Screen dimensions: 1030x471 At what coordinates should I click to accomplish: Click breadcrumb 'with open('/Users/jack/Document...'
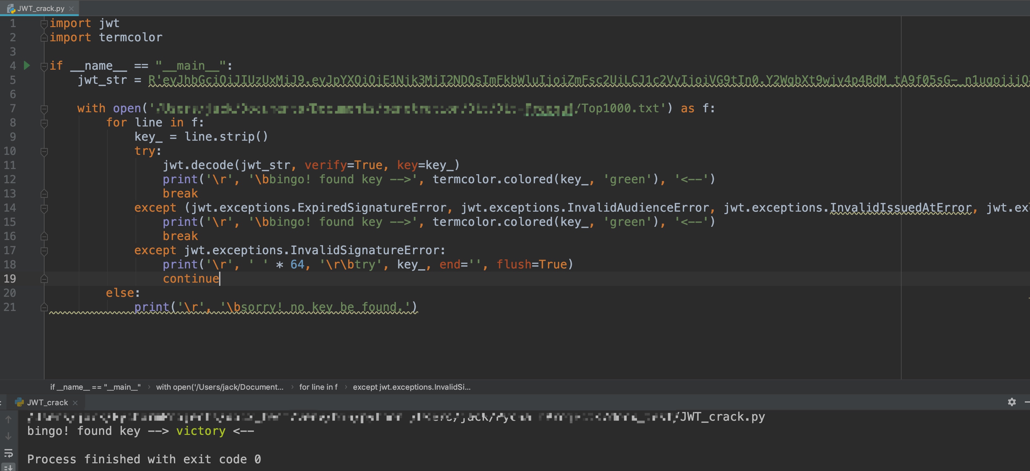[x=219, y=386]
